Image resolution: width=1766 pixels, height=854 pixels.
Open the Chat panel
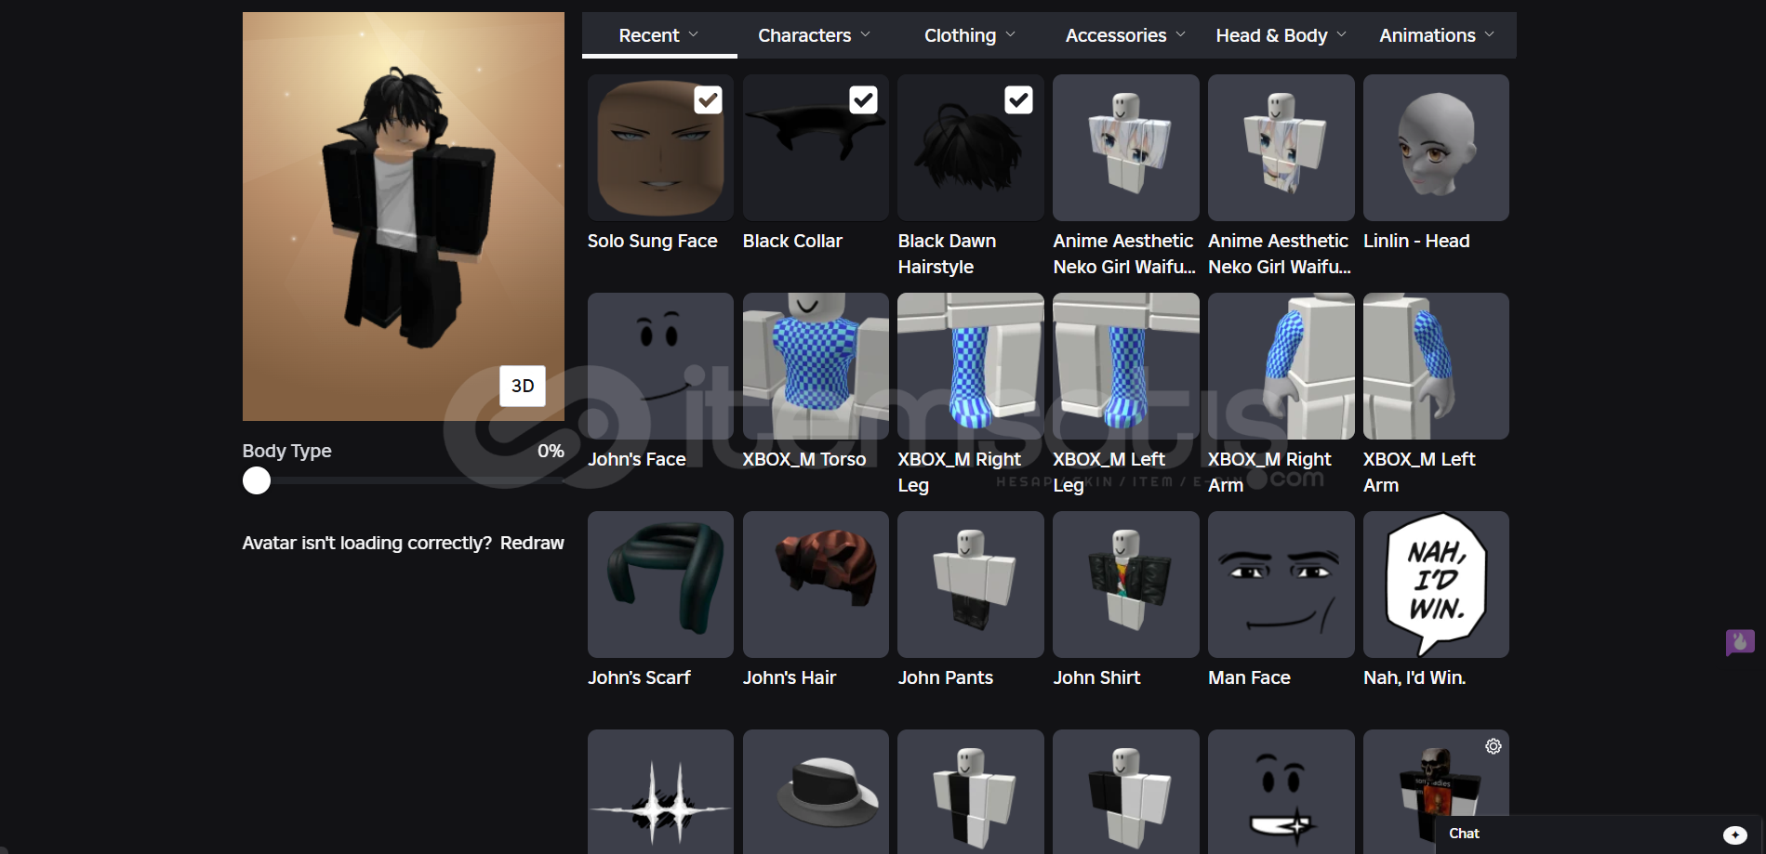pos(1600,834)
